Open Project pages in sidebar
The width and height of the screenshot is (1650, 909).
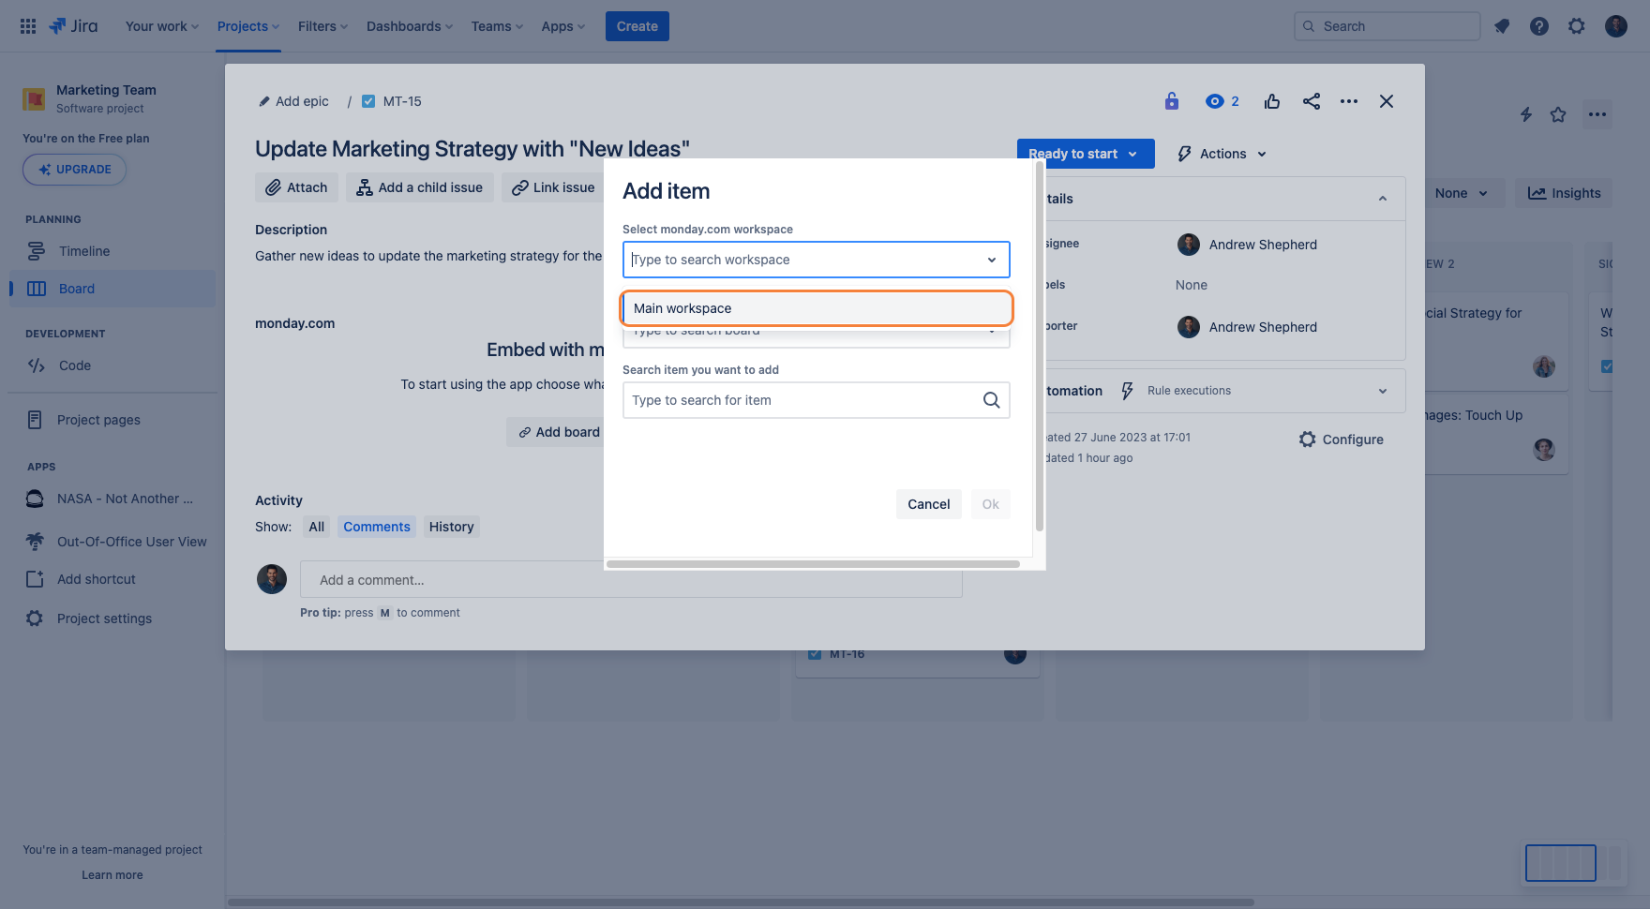pyautogui.click(x=112, y=420)
